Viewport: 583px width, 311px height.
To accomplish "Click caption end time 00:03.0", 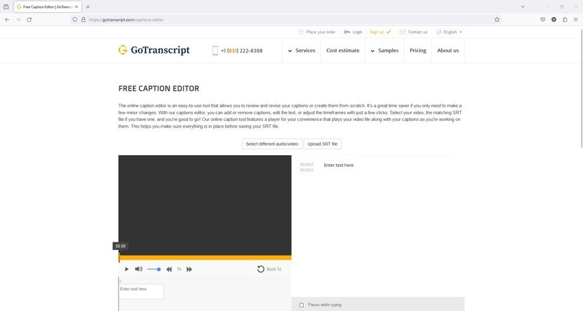I will tap(307, 170).
